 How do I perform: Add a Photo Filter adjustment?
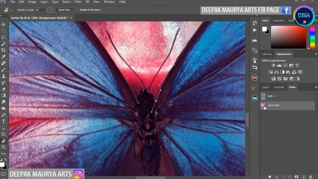coord(288,72)
